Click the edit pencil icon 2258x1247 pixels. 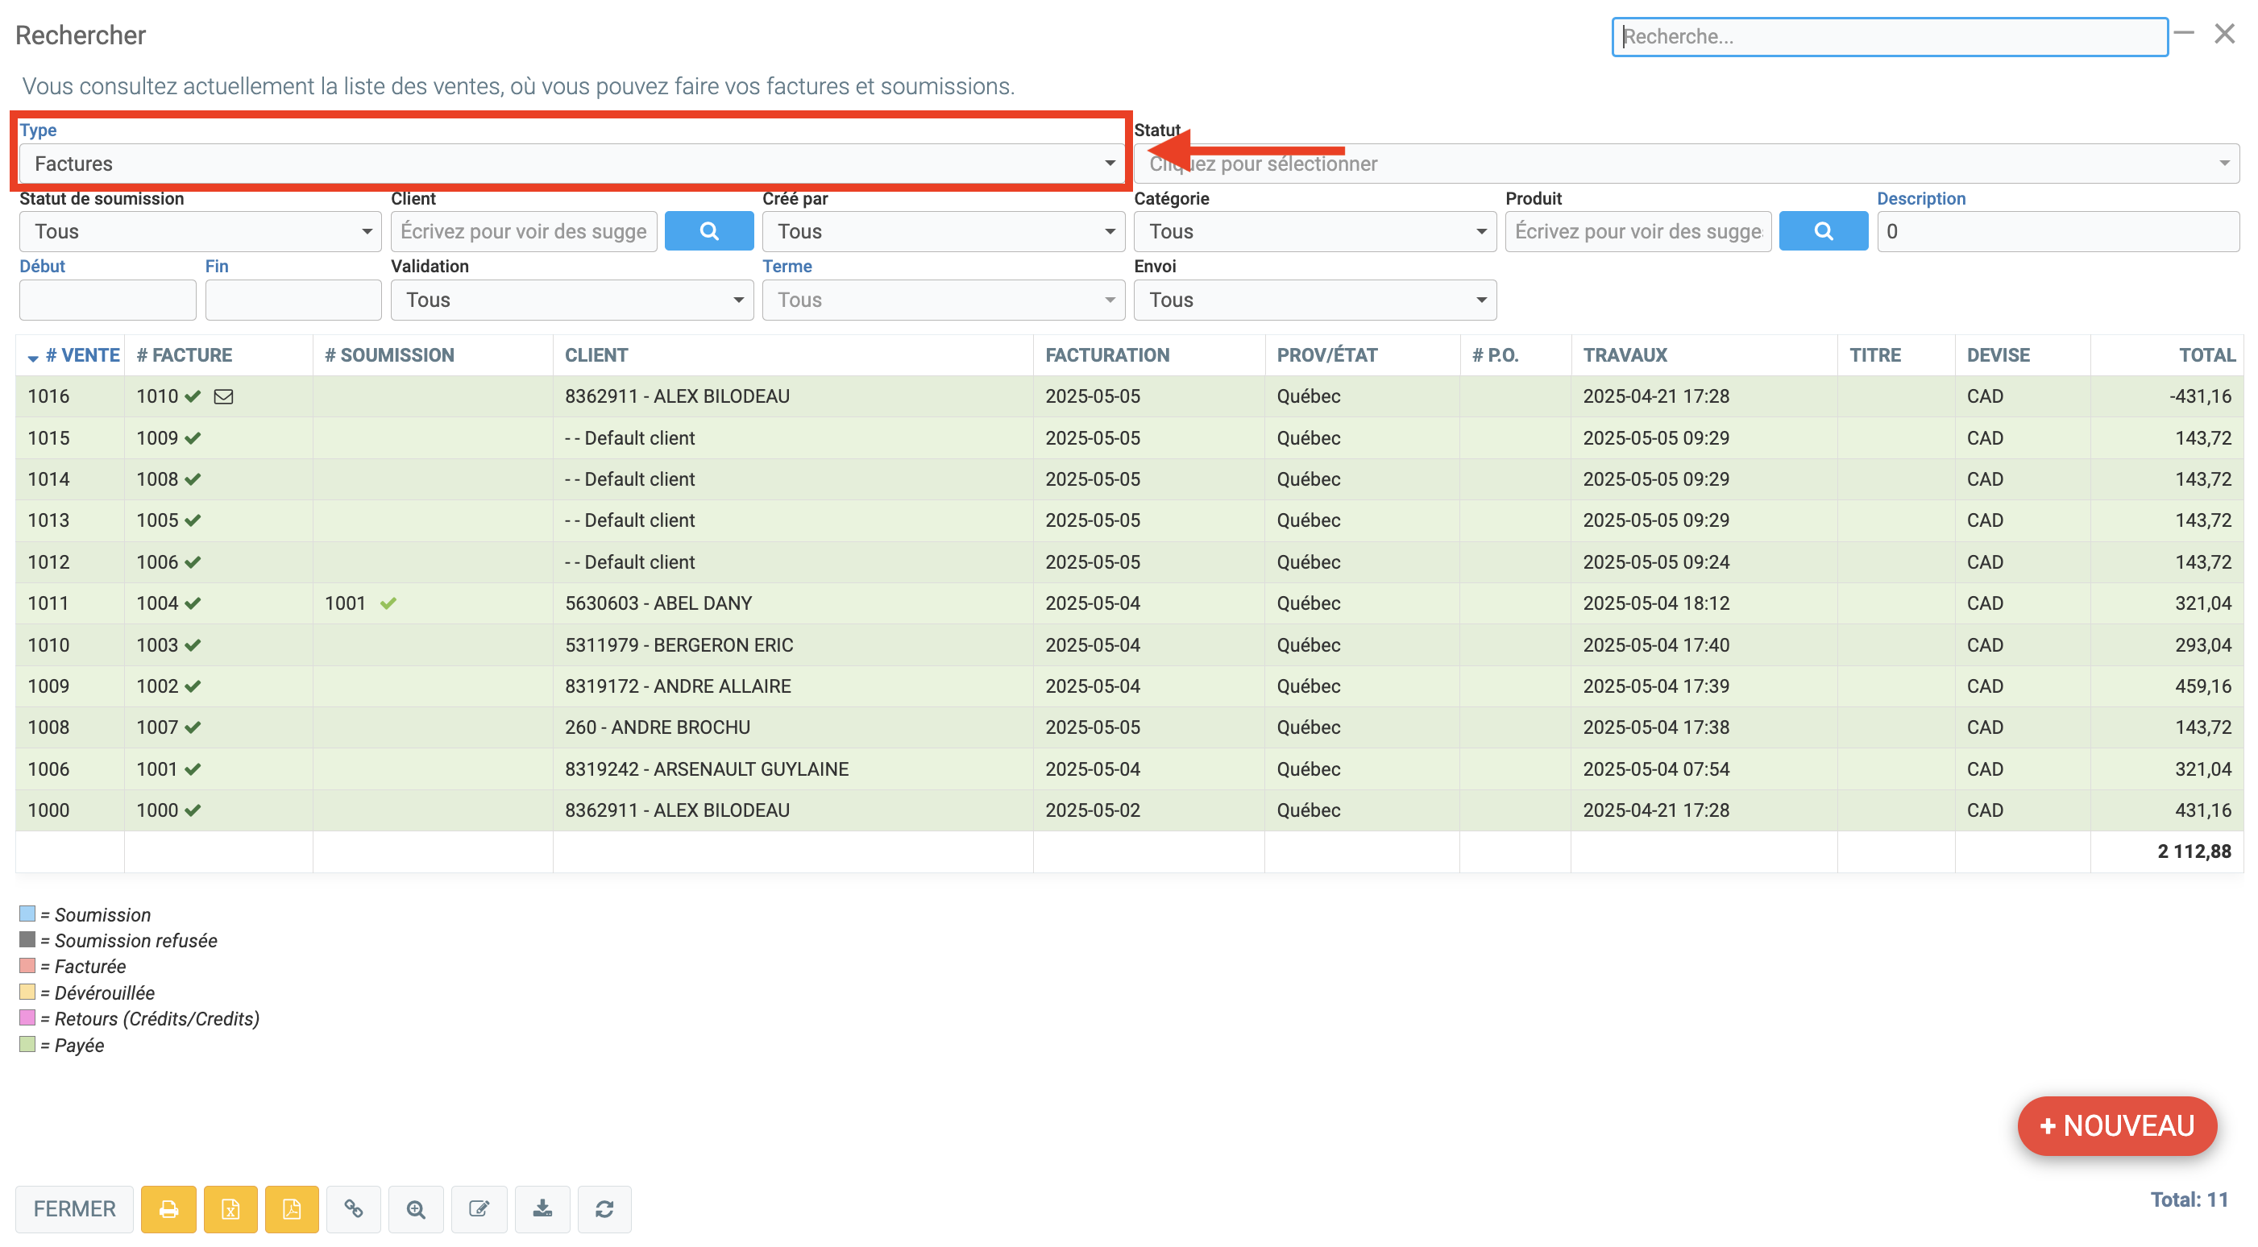pos(479,1209)
